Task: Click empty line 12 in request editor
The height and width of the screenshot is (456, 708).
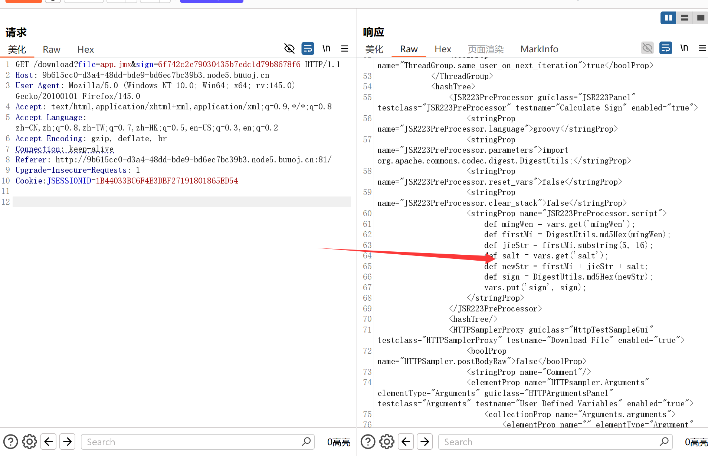Action: tap(182, 202)
